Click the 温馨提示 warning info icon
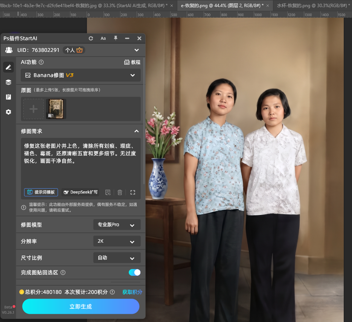352x322 pixels. pyautogui.click(x=24, y=207)
